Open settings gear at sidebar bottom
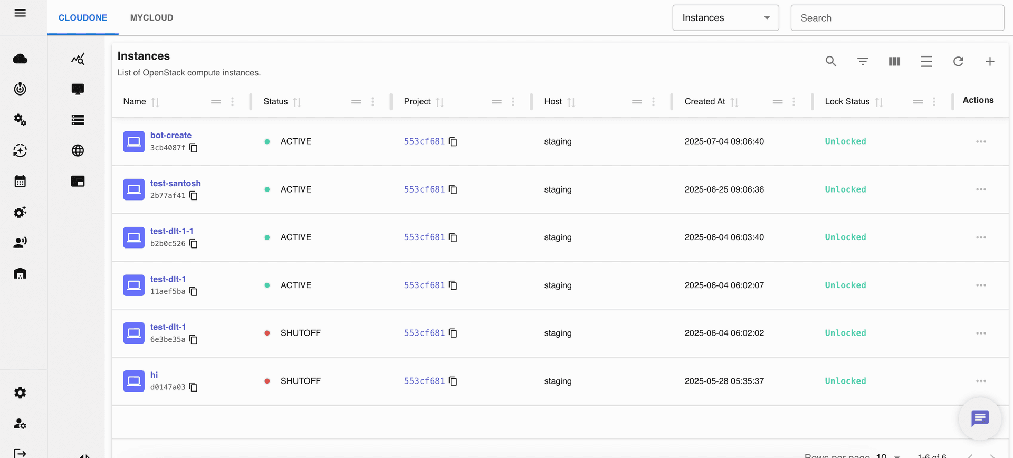This screenshot has height=458, width=1013. (x=20, y=393)
